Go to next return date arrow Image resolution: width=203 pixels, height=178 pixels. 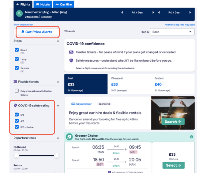(190, 13)
